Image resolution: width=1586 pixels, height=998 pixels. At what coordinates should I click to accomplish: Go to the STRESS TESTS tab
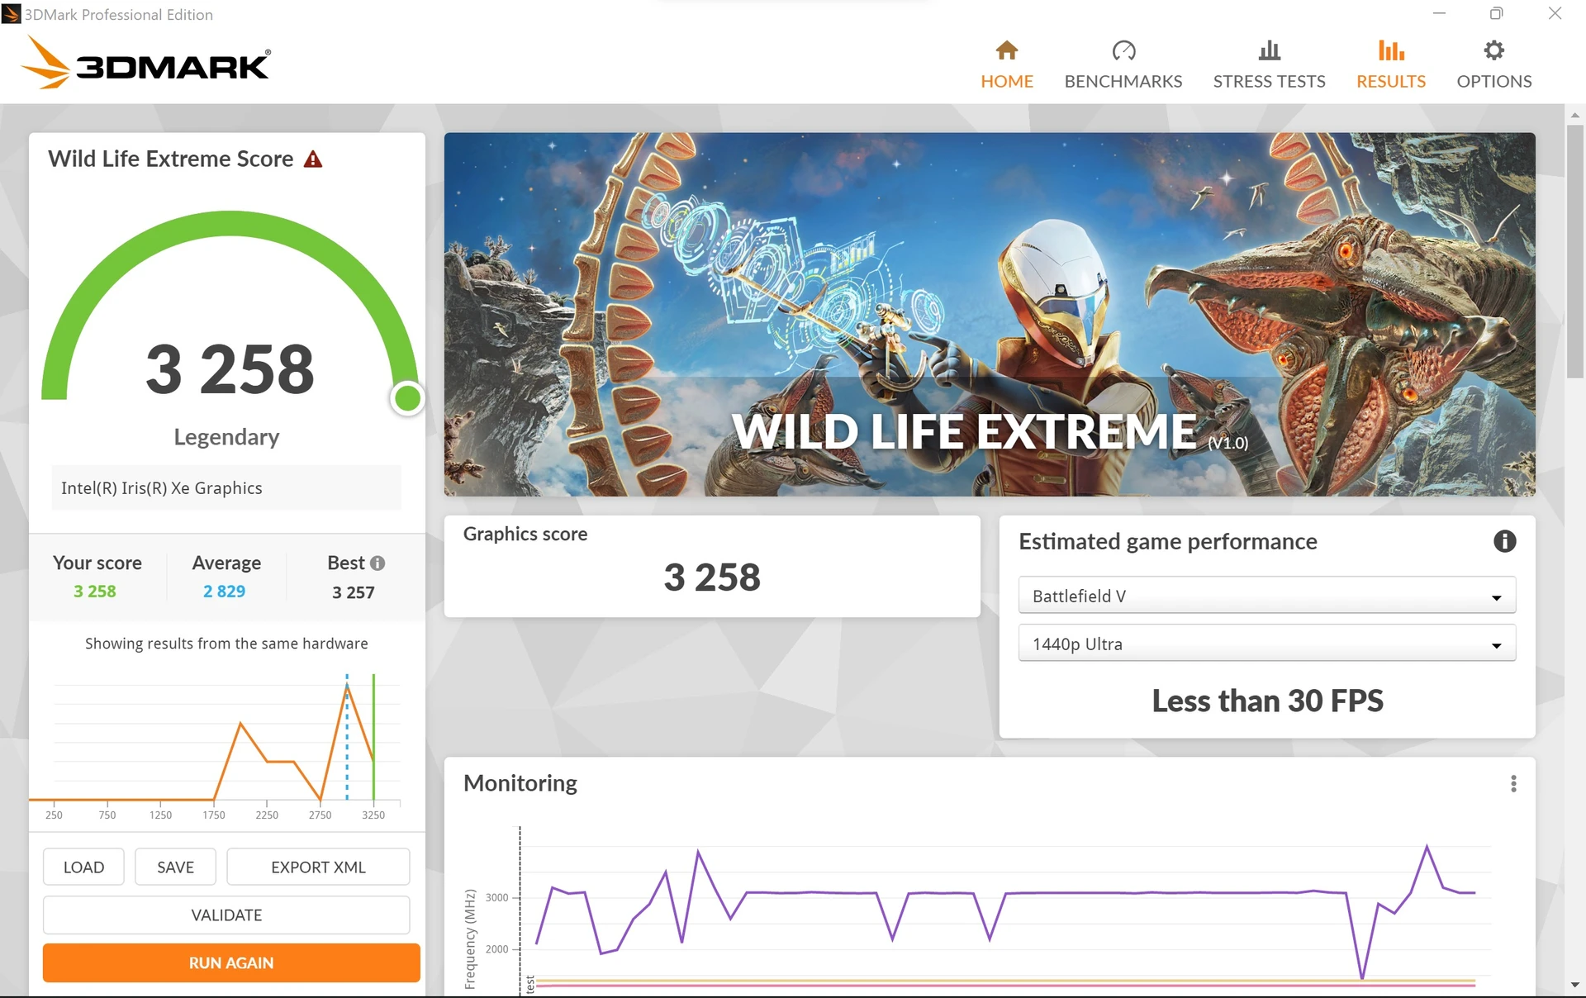[1269, 64]
